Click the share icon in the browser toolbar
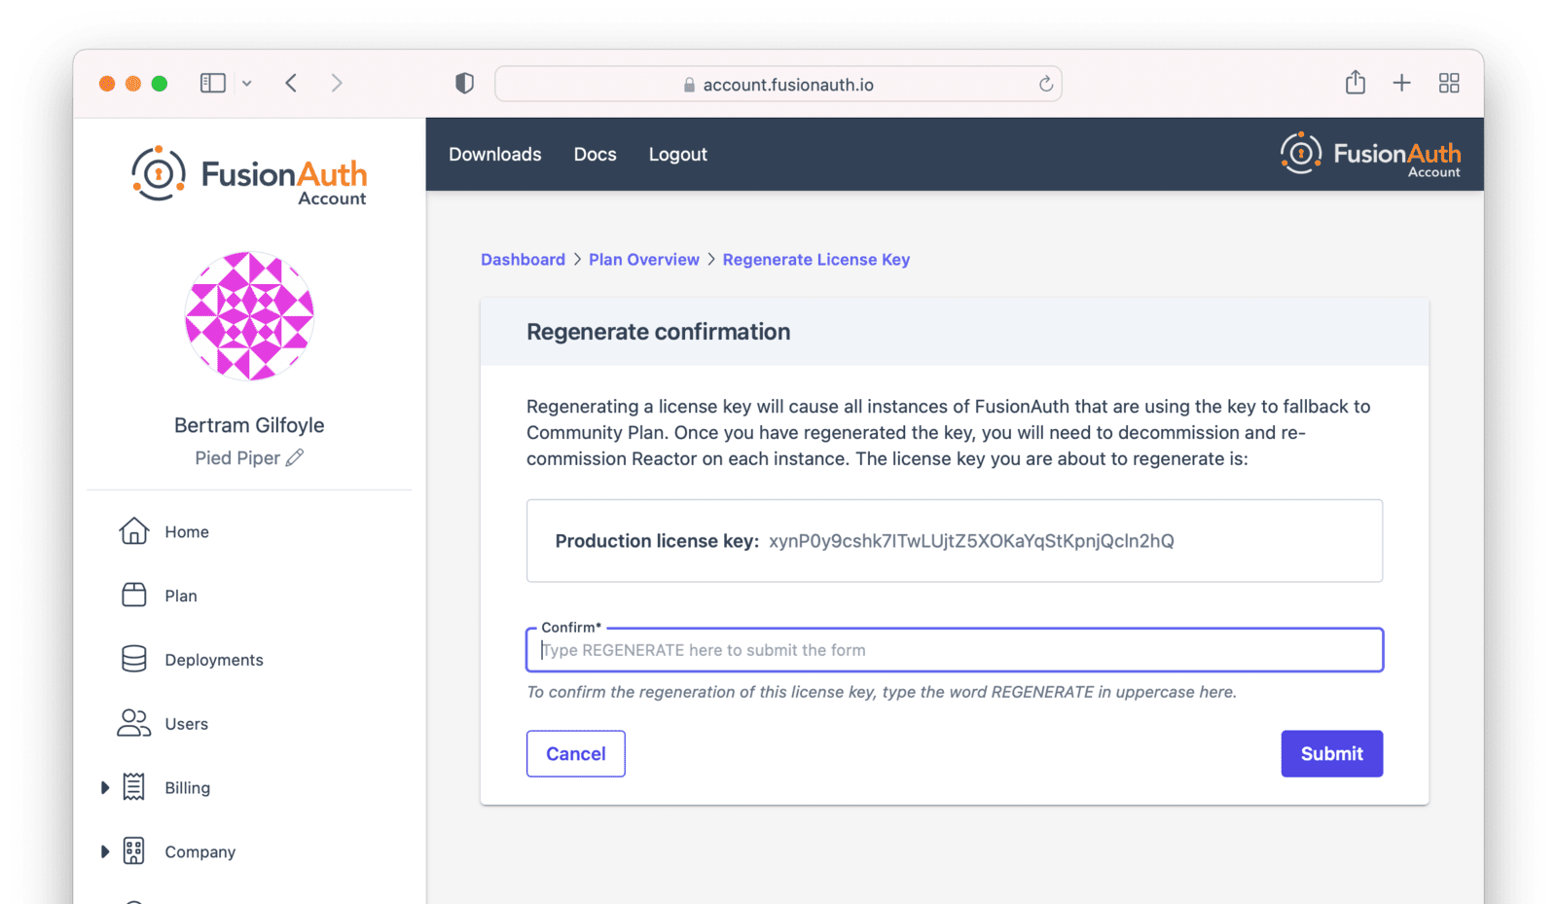1557x904 pixels. pos(1355,83)
